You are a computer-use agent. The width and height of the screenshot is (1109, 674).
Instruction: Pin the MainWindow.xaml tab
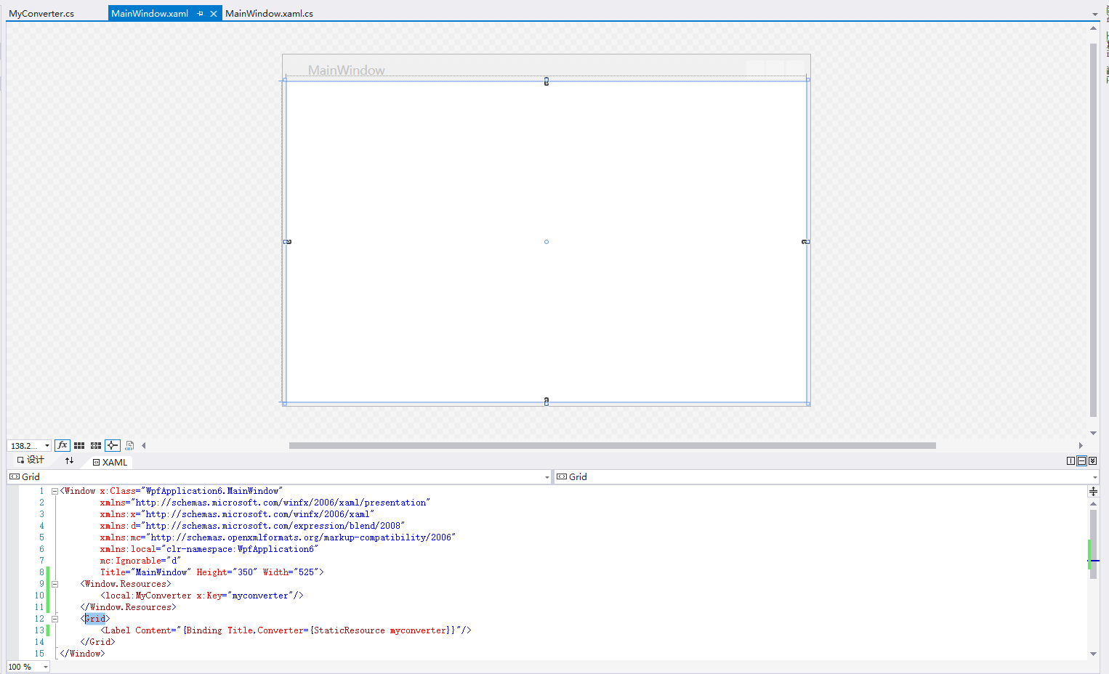[x=200, y=13]
